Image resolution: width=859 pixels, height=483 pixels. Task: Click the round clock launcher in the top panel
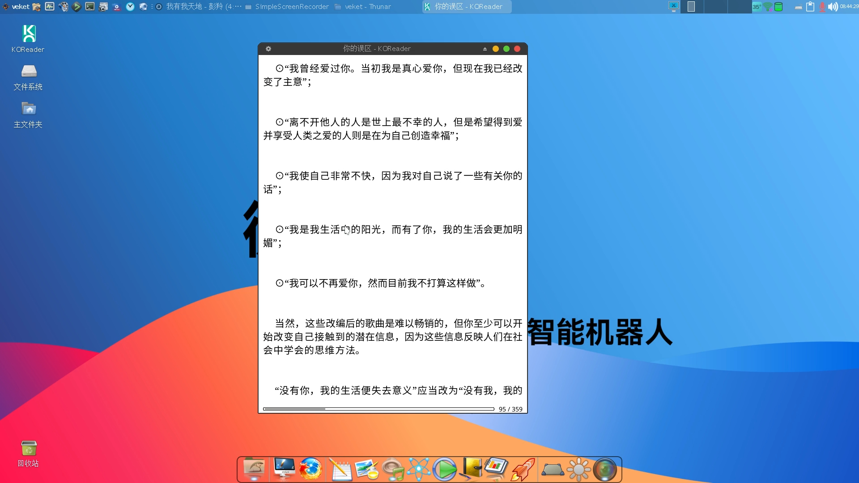130,7
